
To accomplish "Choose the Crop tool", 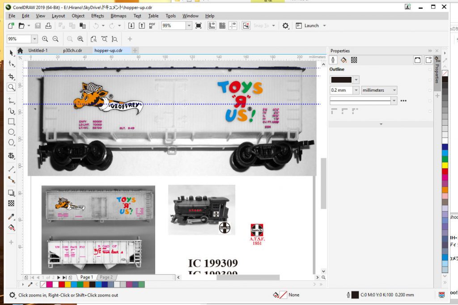I will (x=11, y=76).
